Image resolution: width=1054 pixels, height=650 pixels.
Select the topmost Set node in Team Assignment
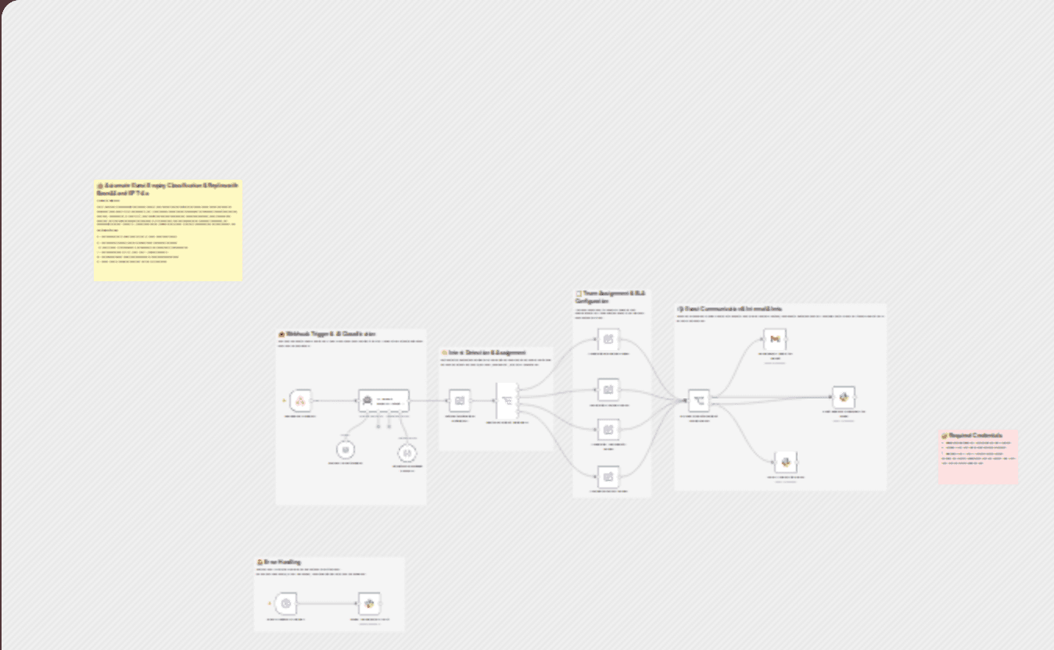click(x=608, y=340)
